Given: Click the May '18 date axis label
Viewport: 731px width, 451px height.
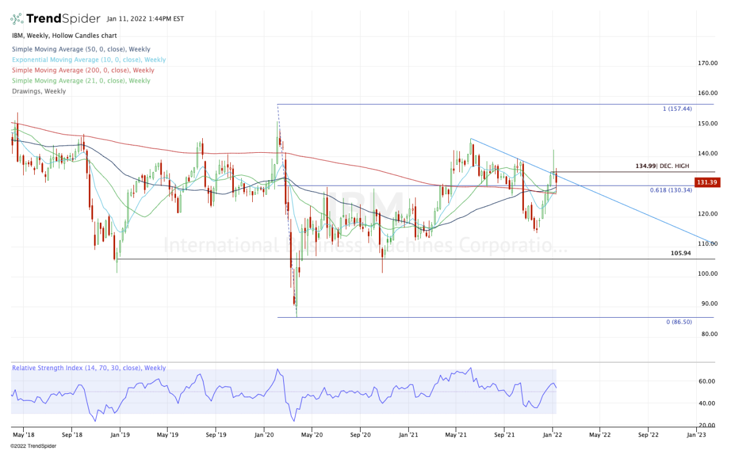Looking at the screenshot, I should [x=23, y=435].
